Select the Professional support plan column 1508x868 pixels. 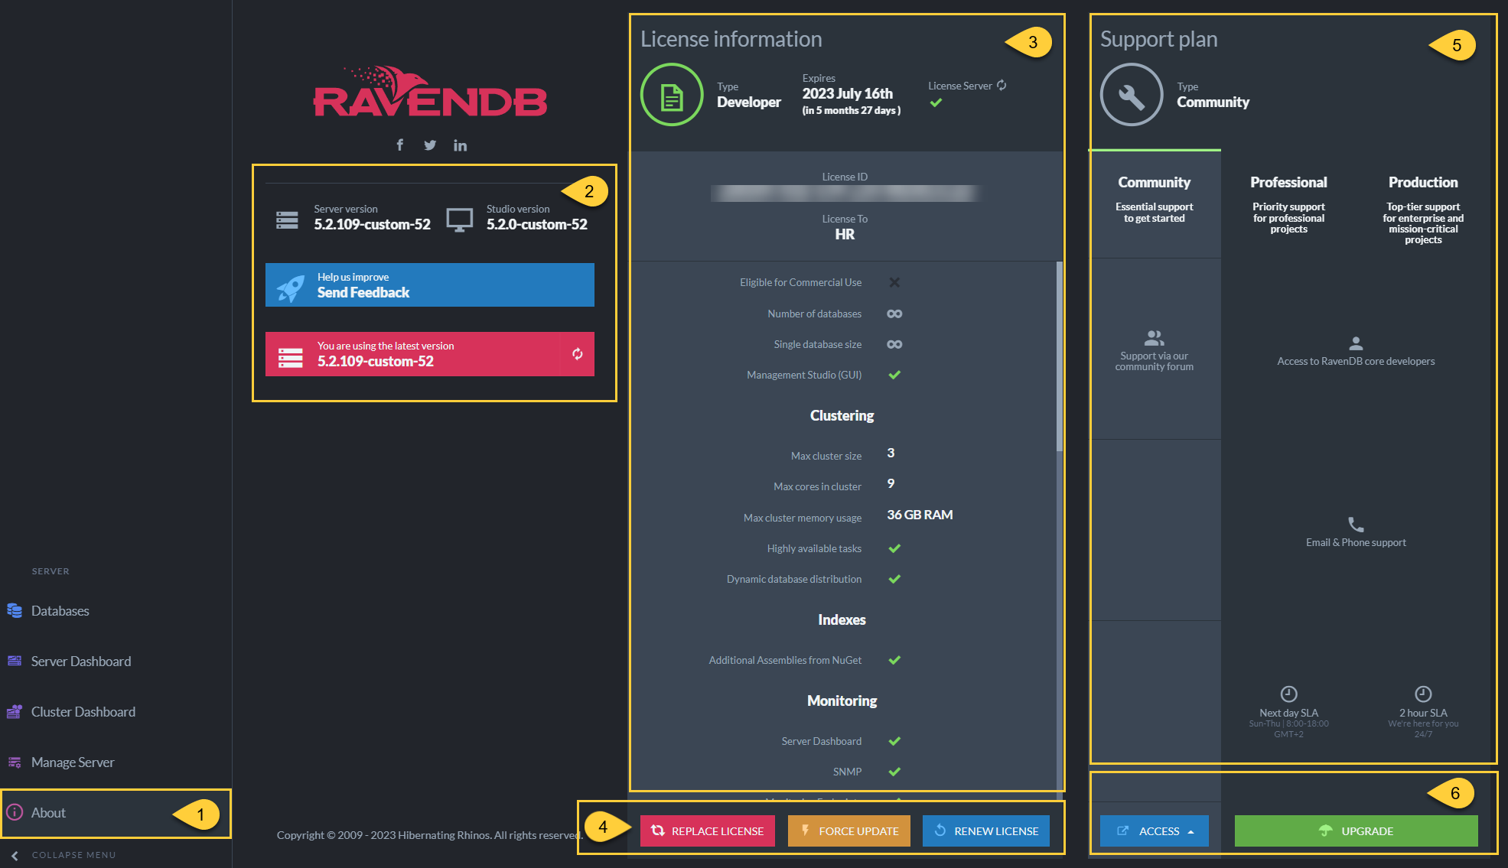(1288, 205)
